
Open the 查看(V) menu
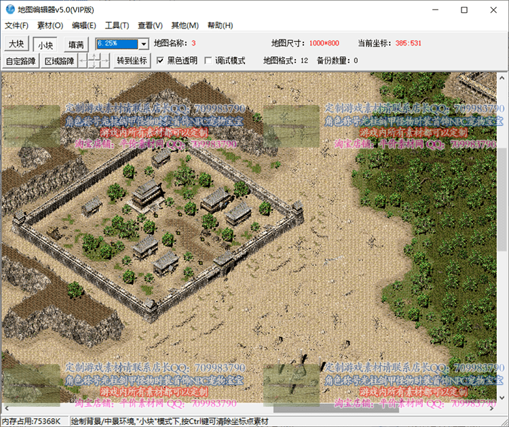coord(150,25)
